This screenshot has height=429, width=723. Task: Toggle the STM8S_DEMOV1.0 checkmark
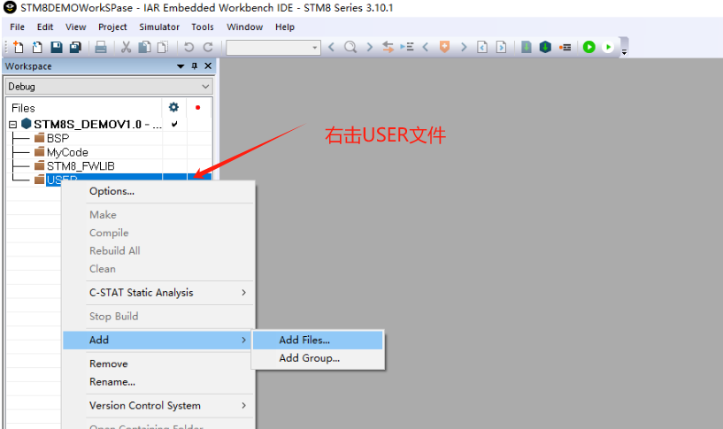tap(174, 124)
